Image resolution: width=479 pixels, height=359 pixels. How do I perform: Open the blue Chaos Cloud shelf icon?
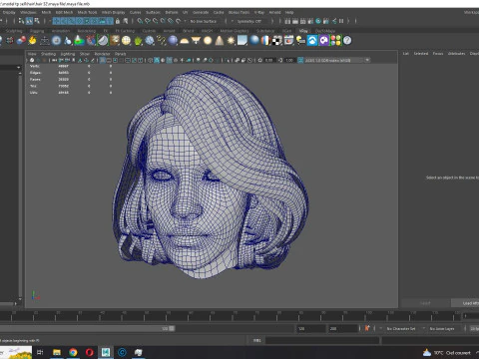(312, 41)
